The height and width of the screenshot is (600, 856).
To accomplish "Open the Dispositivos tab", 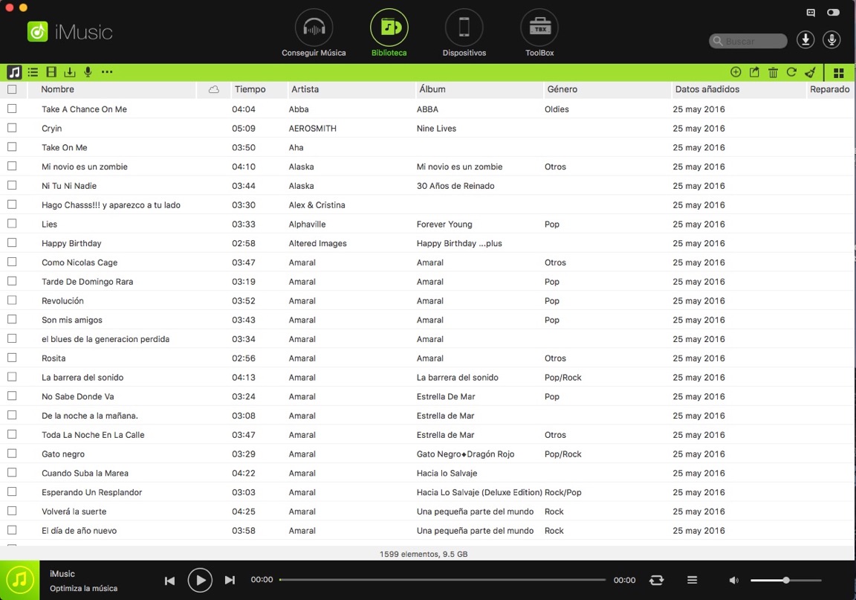I will pyautogui.click(x=464, y=34).
